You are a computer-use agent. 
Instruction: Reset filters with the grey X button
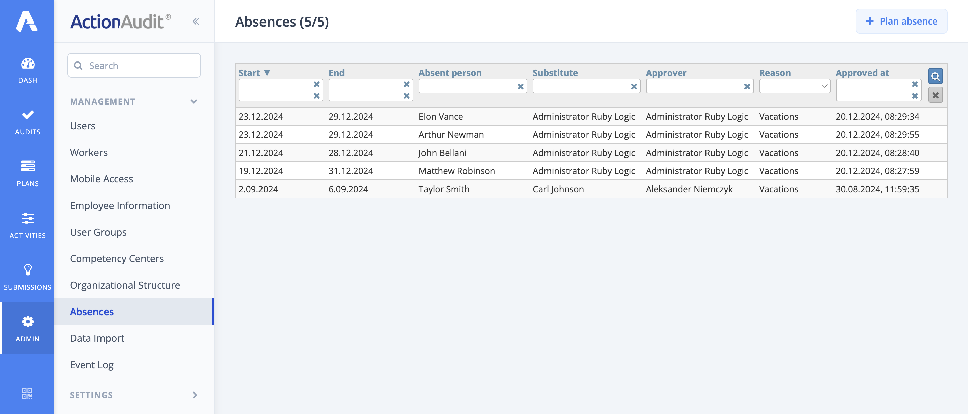tap(935, 95)
